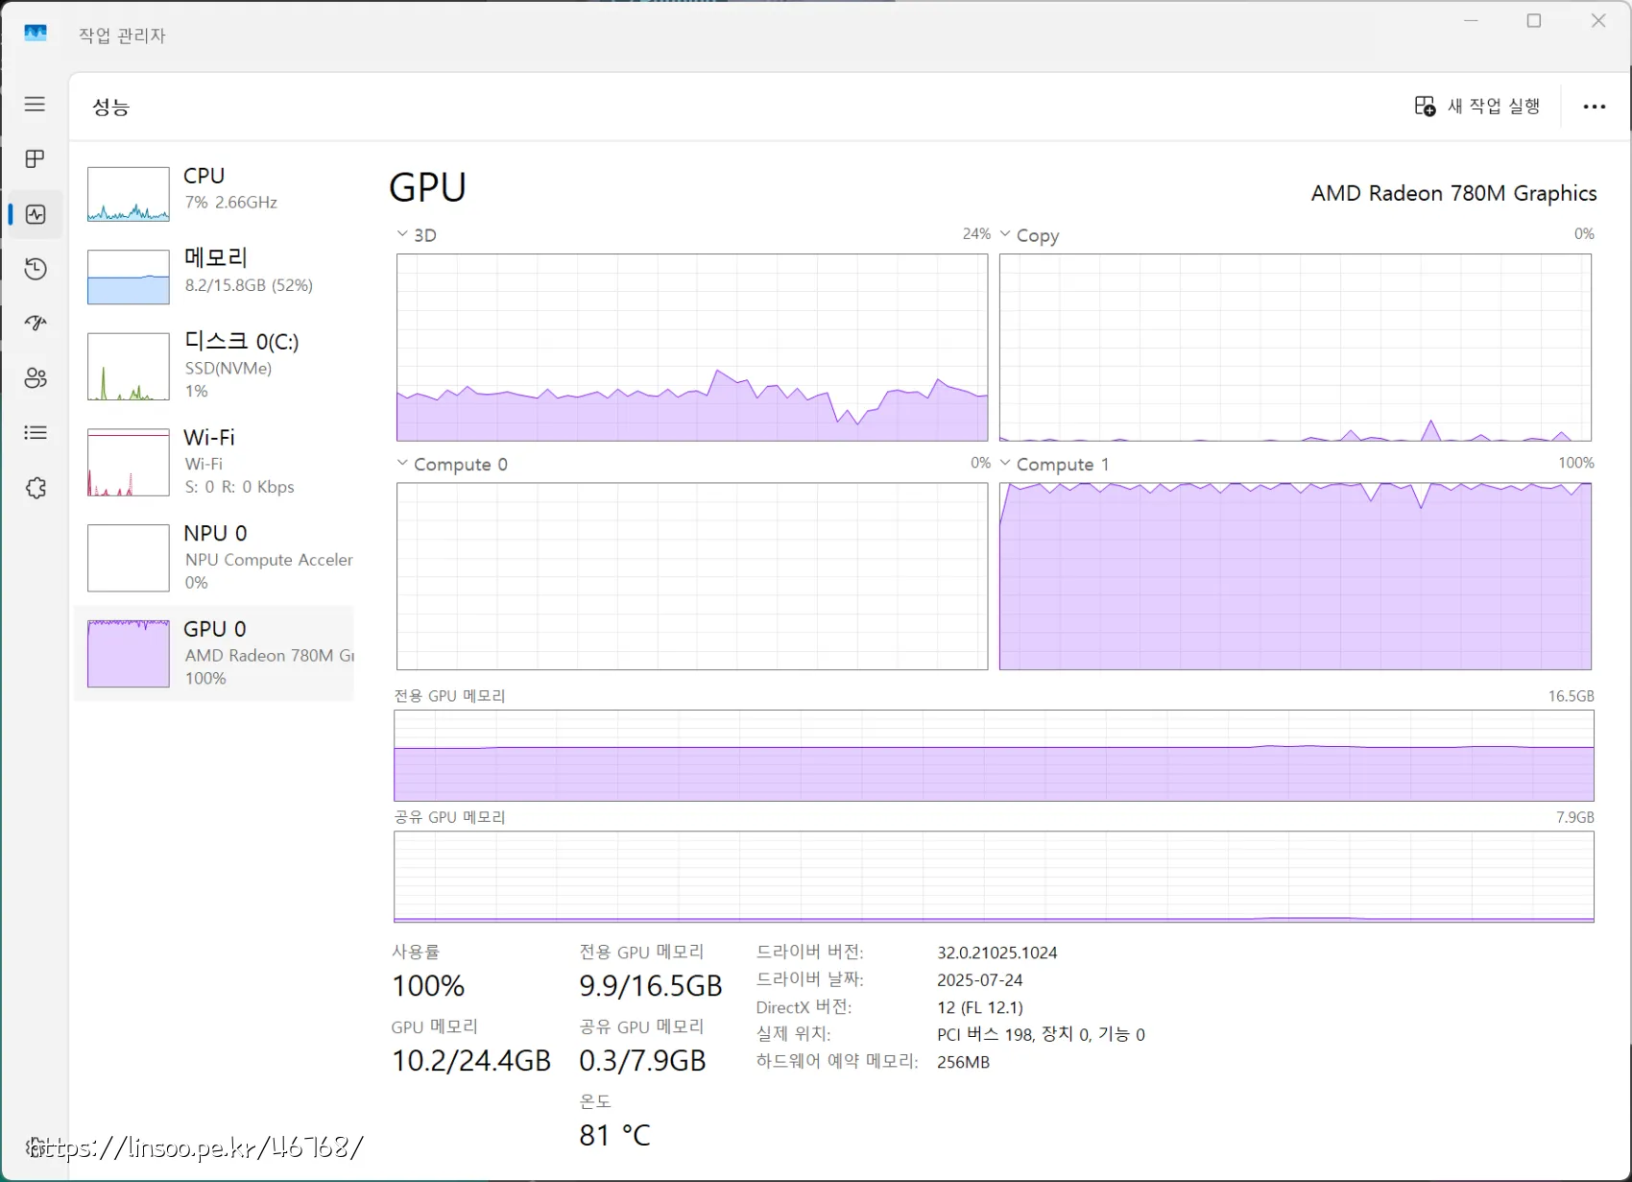Image resolution: width=1632 pixels, height=1182 pixels.
Task: Click the 전용 GPU 메모리 usage graph
Action: (994, 756)
